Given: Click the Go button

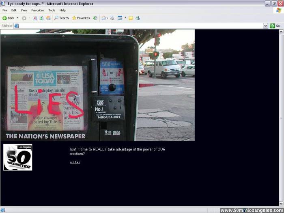Looking at the screenshot, I should tap(275, 26).
